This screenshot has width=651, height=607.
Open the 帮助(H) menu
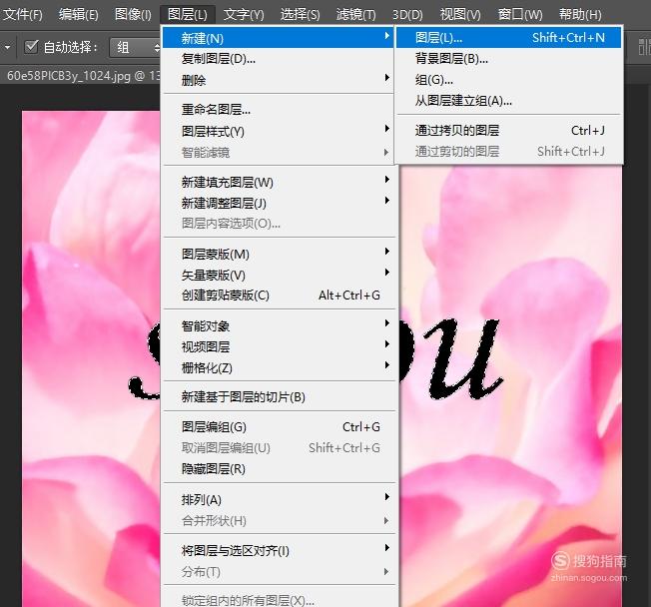point(580,15)
